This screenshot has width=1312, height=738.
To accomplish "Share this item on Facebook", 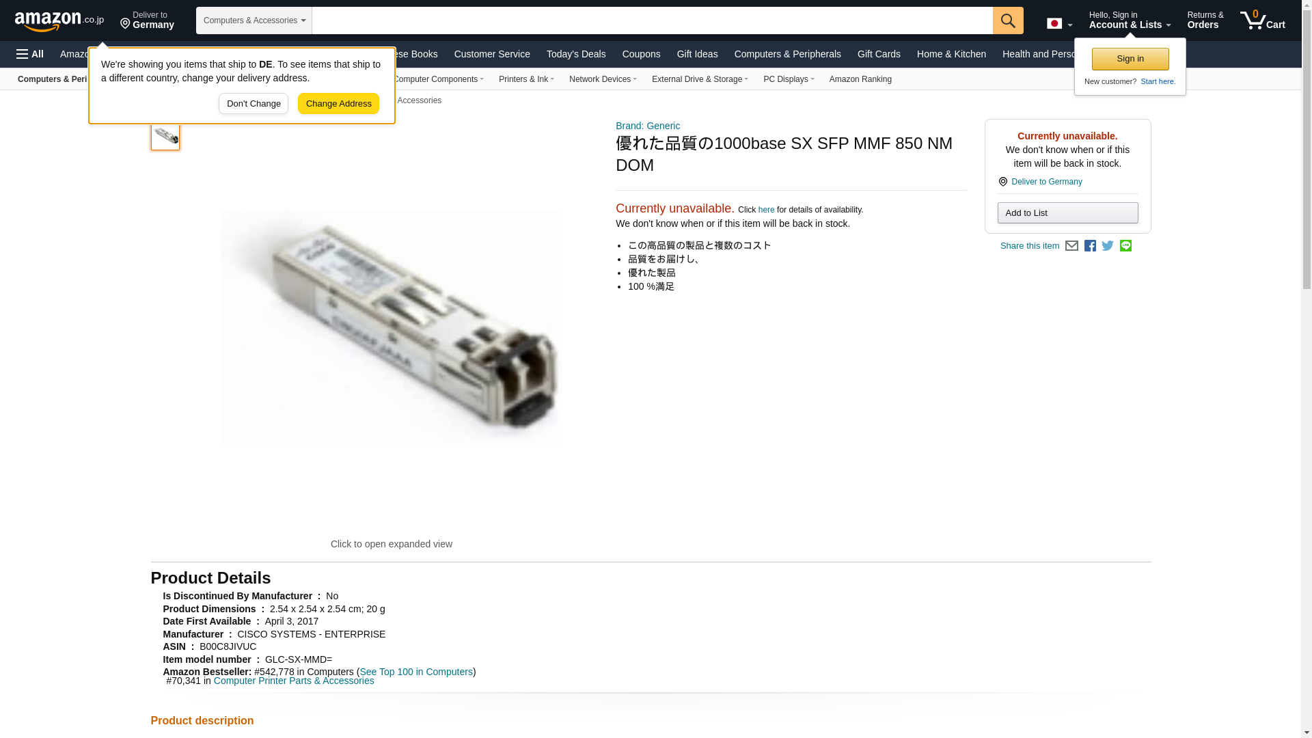I will 1090,246.
